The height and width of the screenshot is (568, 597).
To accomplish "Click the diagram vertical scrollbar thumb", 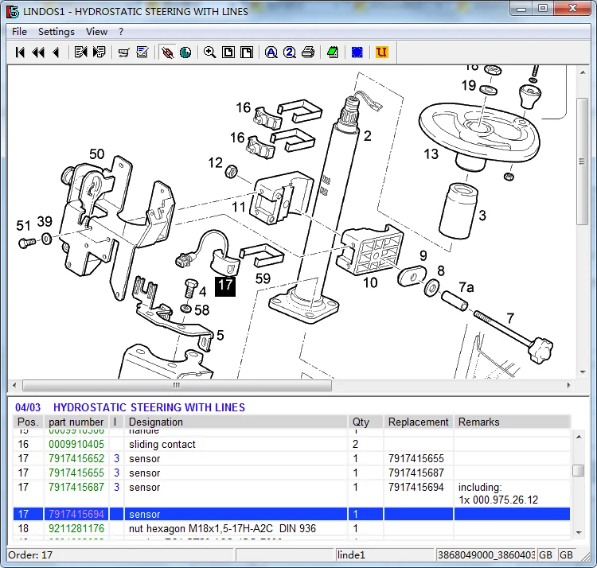I will coord(583,161).
